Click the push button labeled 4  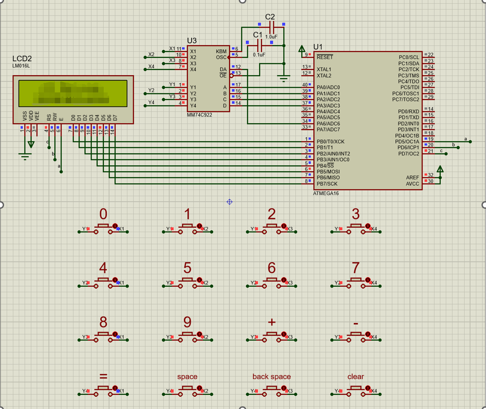[x=103, y=283]
